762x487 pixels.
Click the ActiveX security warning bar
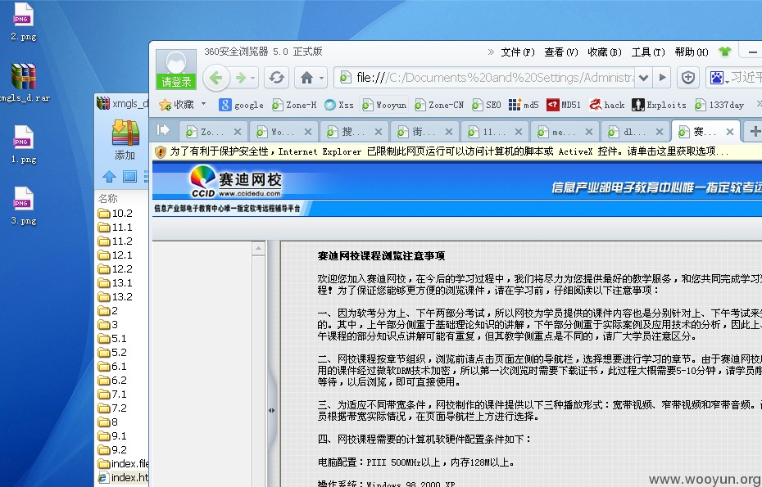[x=457, y=151]
